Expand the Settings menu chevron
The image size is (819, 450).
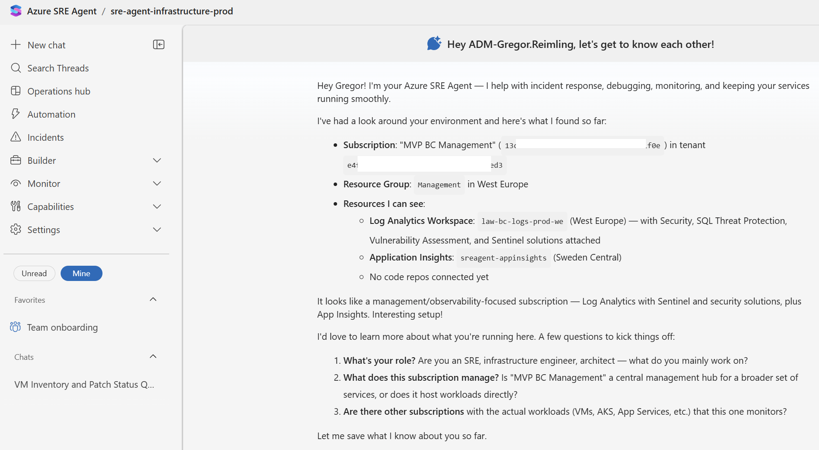(x=157, y=230)
